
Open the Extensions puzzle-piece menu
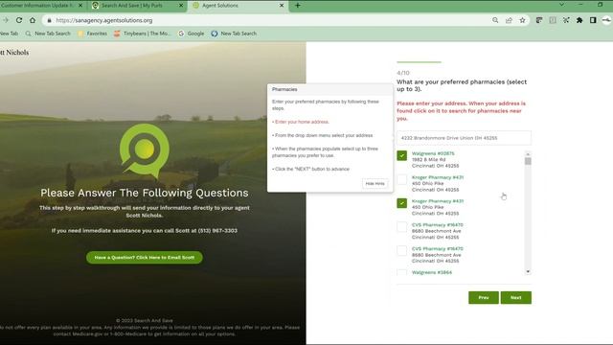tap(579, 20)
